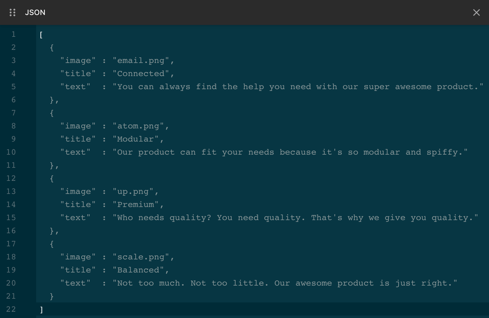This screenshot has width=489, height=318.
Task: Place cursor on "up.png" value
Action: coord(133,191)
